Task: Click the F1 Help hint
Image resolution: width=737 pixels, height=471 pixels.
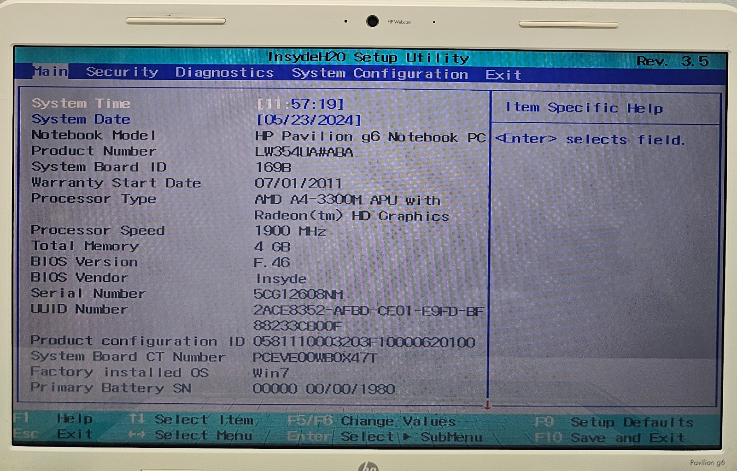Action: click(x=53, y=418)
